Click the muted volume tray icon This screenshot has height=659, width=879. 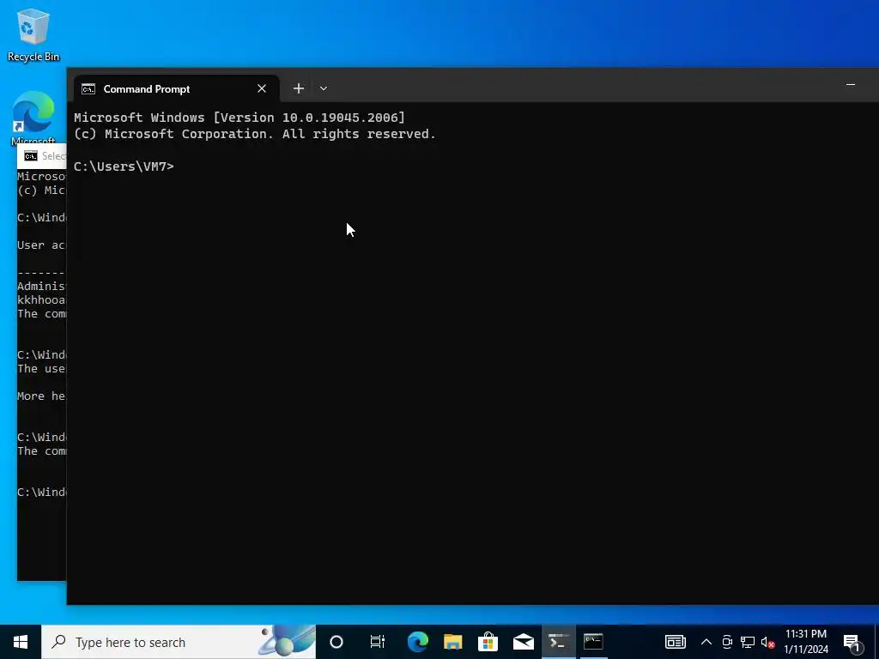[x=767, y=642]
